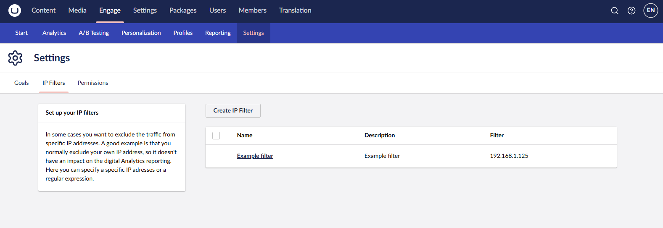Switch to Personalization tab
The width and height of the screenshot is (663, 228).
pos(141,33)
